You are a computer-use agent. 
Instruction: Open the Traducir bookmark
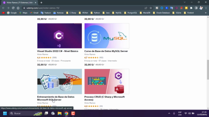[x=46, y=13]
